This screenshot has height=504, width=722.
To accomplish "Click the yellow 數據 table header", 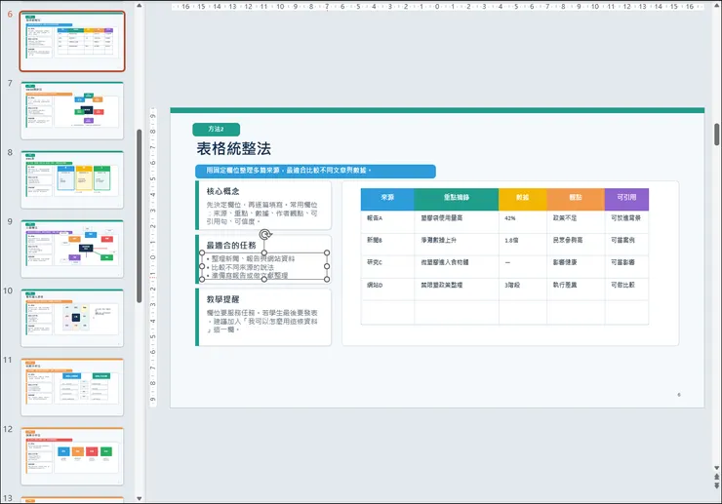I will 523,198.
